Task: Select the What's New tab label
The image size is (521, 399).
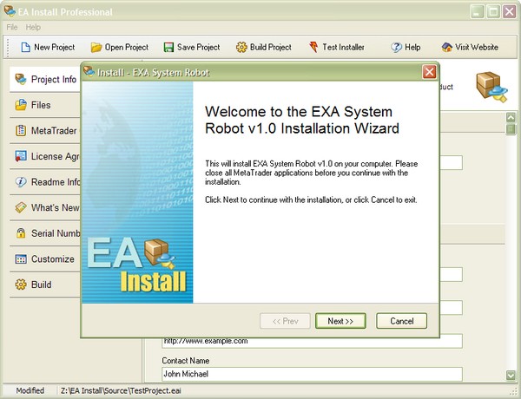Action: (56, 208)
